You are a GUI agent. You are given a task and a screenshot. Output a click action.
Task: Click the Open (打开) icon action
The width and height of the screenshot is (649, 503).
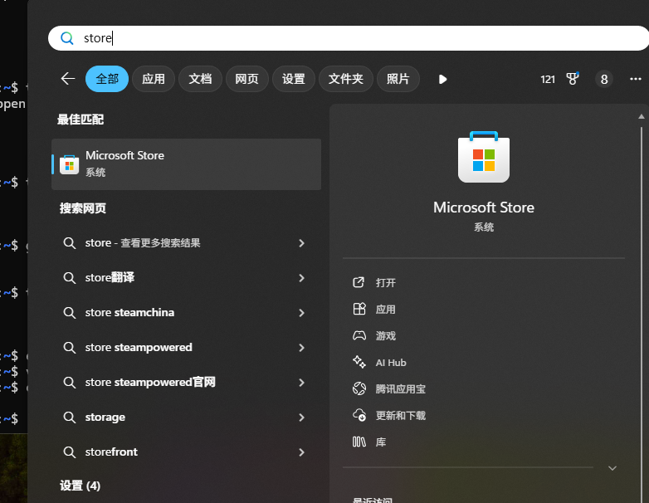(359, 282)
